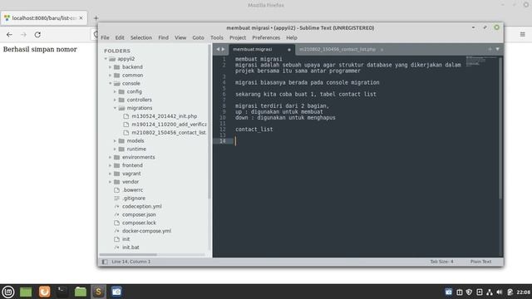Launch Firefox from the taskbar
Image resolution: width=532 pixels, height=299 pixels.
[x=44, y=292]
